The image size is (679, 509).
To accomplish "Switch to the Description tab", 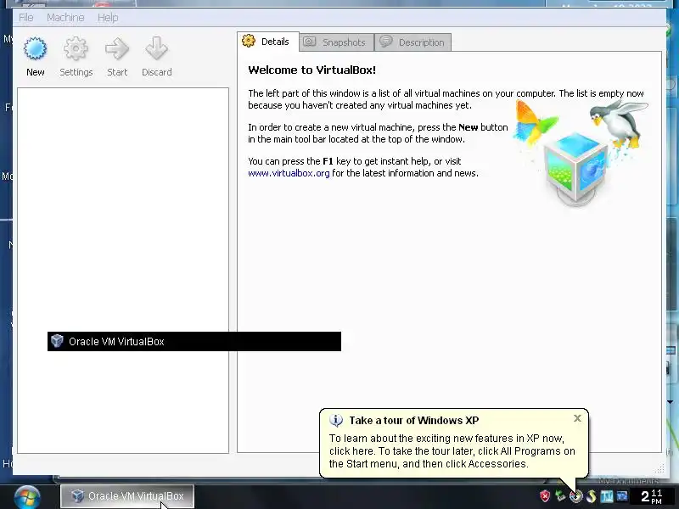I will (412, 42).
